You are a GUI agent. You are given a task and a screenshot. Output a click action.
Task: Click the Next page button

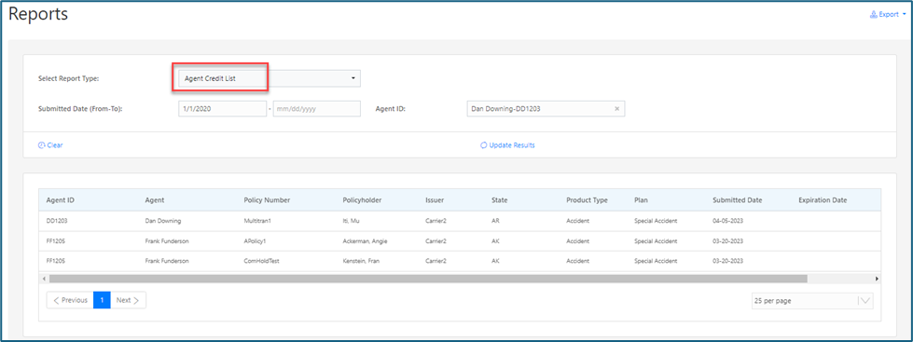coord(128,300)
